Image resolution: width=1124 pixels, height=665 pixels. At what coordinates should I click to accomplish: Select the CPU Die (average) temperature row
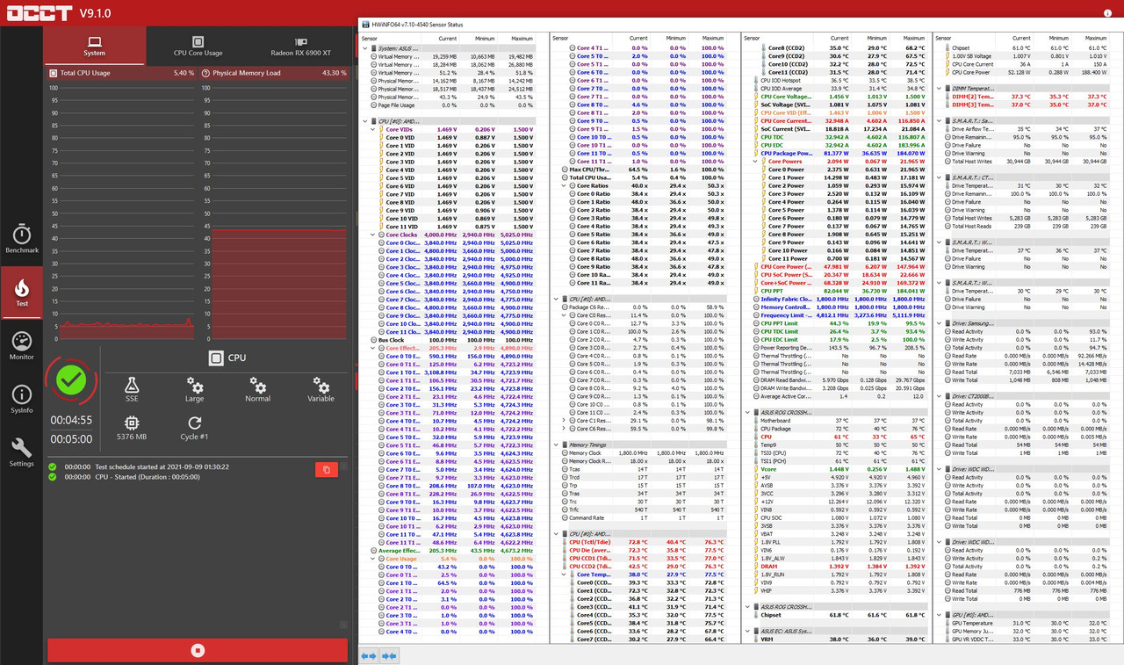(645, 550)
